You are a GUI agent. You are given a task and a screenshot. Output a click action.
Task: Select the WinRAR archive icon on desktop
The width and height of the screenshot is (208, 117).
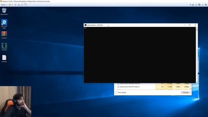(x=4, y=35)
